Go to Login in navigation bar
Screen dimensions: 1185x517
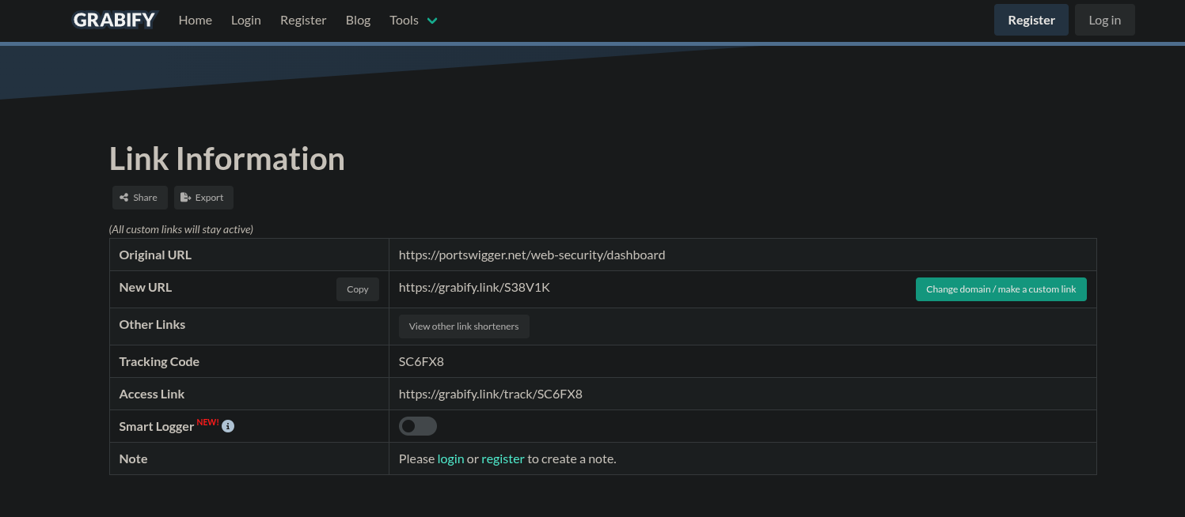click(x=245, y=21)
